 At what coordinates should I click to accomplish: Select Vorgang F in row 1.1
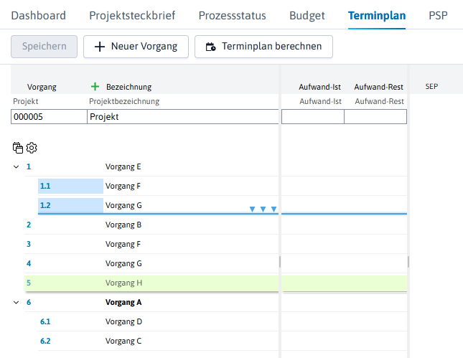123,186
